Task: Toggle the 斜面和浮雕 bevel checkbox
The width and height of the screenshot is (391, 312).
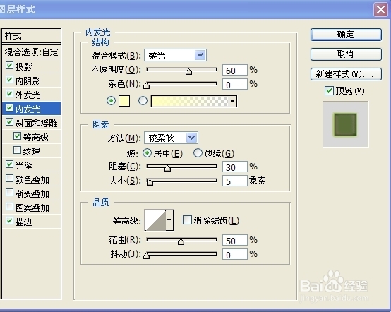Action: point(9,122)
